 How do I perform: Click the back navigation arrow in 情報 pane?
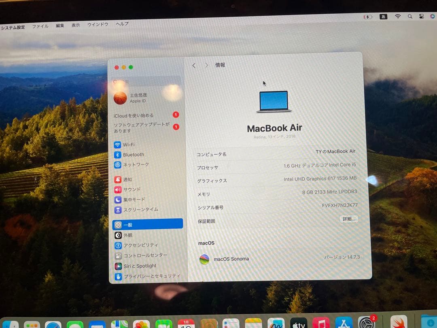click(194, 65)
